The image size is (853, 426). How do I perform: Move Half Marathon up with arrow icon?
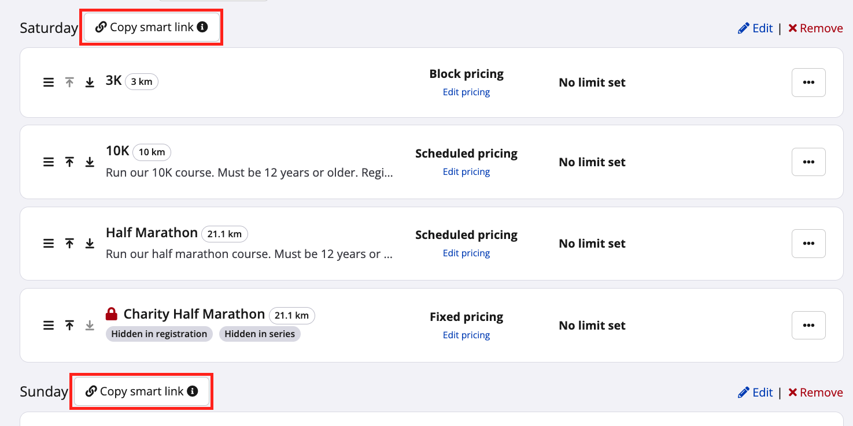click(69, 244)
